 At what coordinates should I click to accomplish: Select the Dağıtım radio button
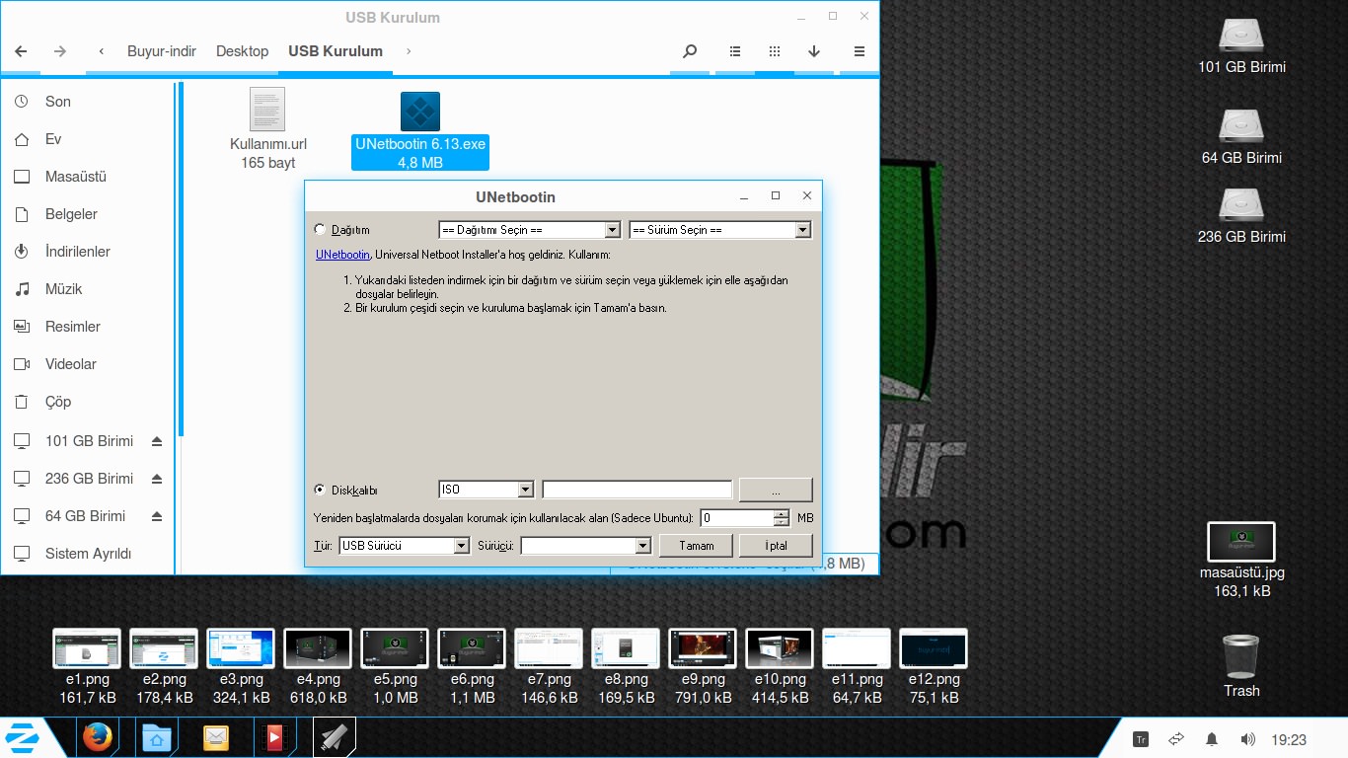tap(320, 229)
